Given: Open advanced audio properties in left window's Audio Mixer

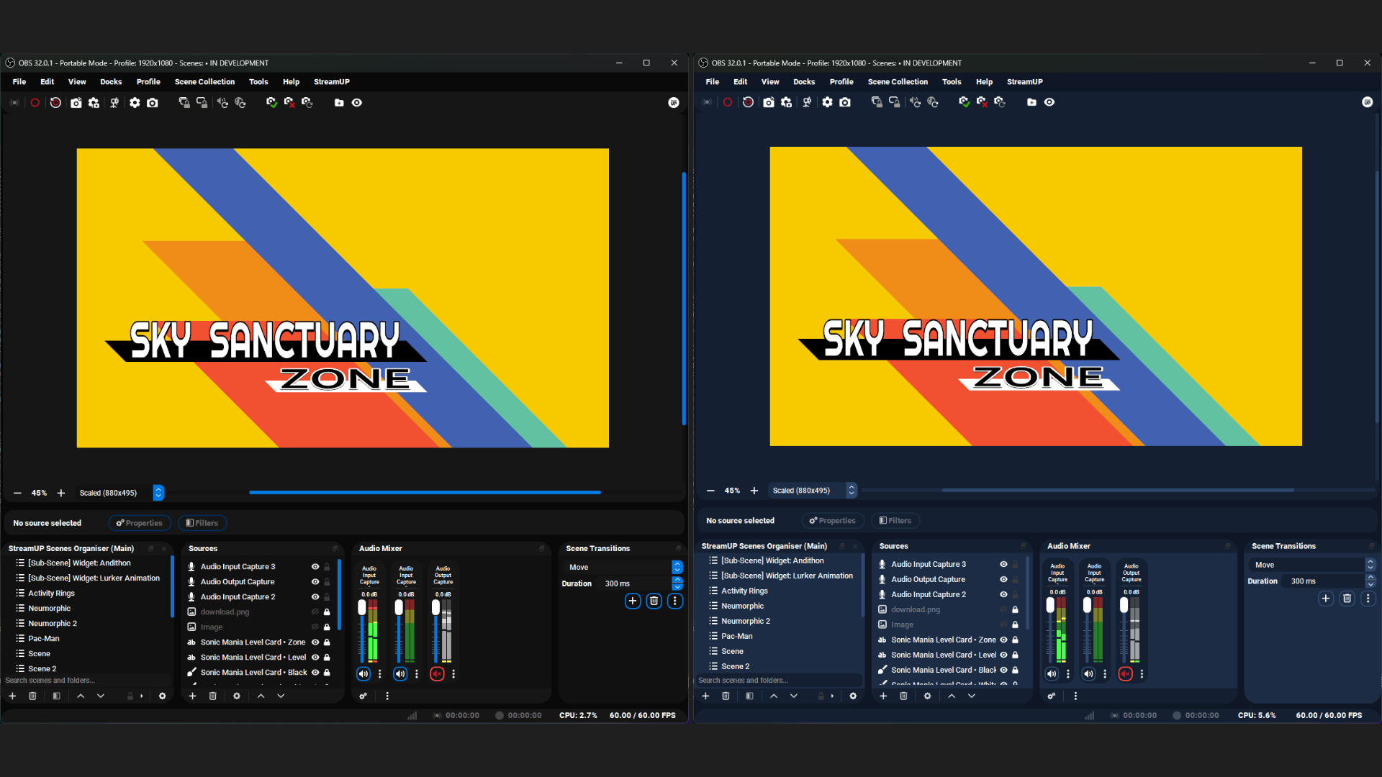Looking at the screenshot, I should [x=363, y=696].
